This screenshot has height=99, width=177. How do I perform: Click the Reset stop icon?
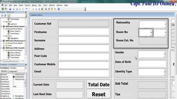pos(39,9)
